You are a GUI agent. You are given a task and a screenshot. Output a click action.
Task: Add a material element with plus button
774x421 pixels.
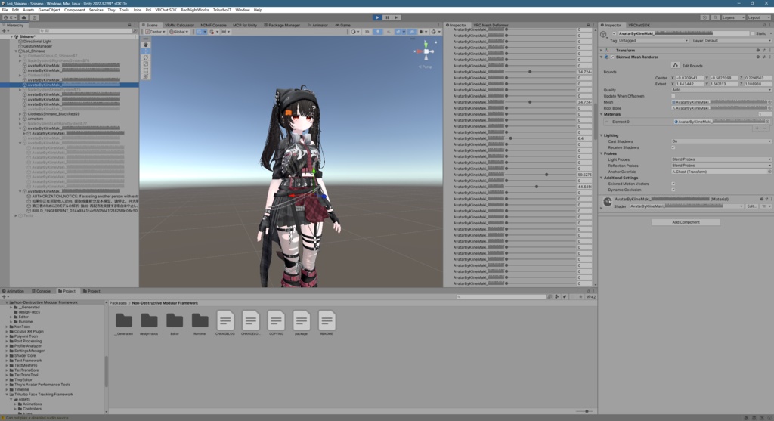757,128
